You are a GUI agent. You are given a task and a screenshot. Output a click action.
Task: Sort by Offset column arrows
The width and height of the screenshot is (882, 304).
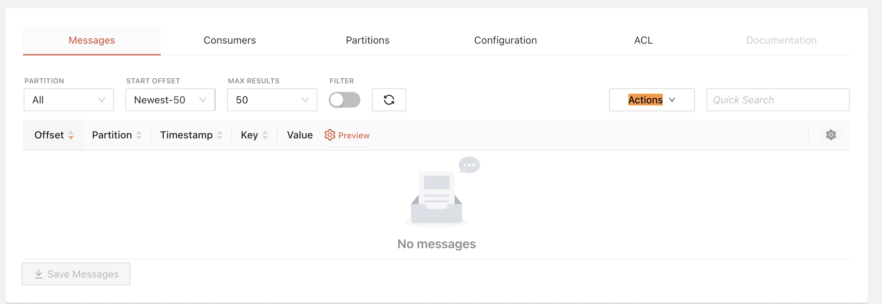click(71, 135)
